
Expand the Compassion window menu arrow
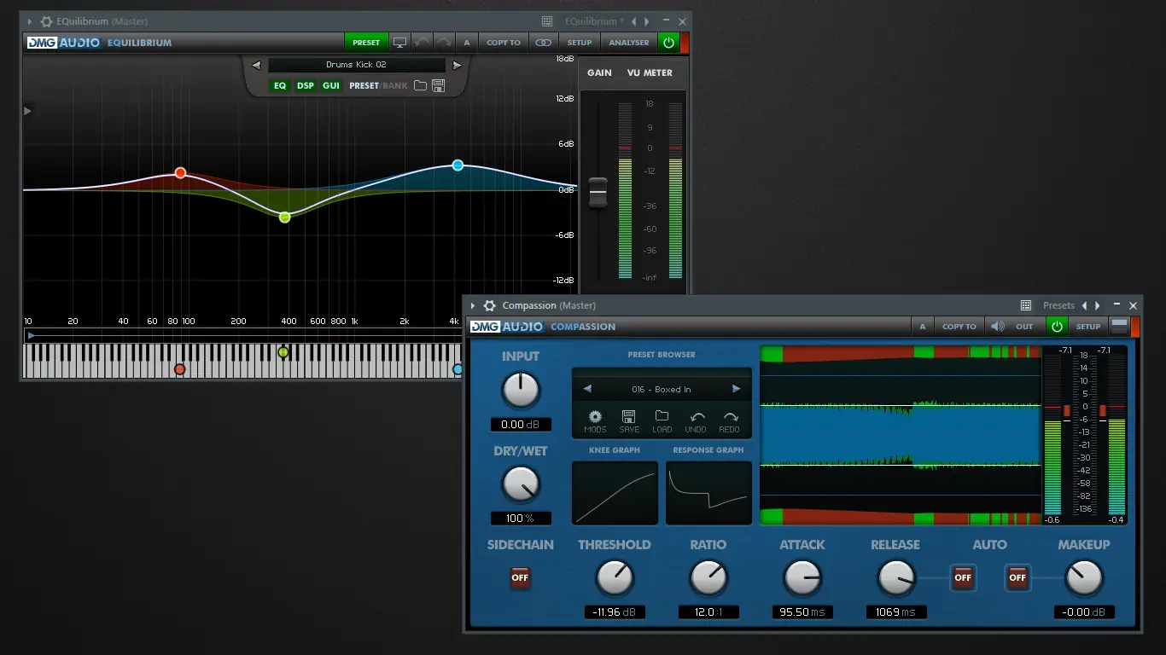pos(473,305)
